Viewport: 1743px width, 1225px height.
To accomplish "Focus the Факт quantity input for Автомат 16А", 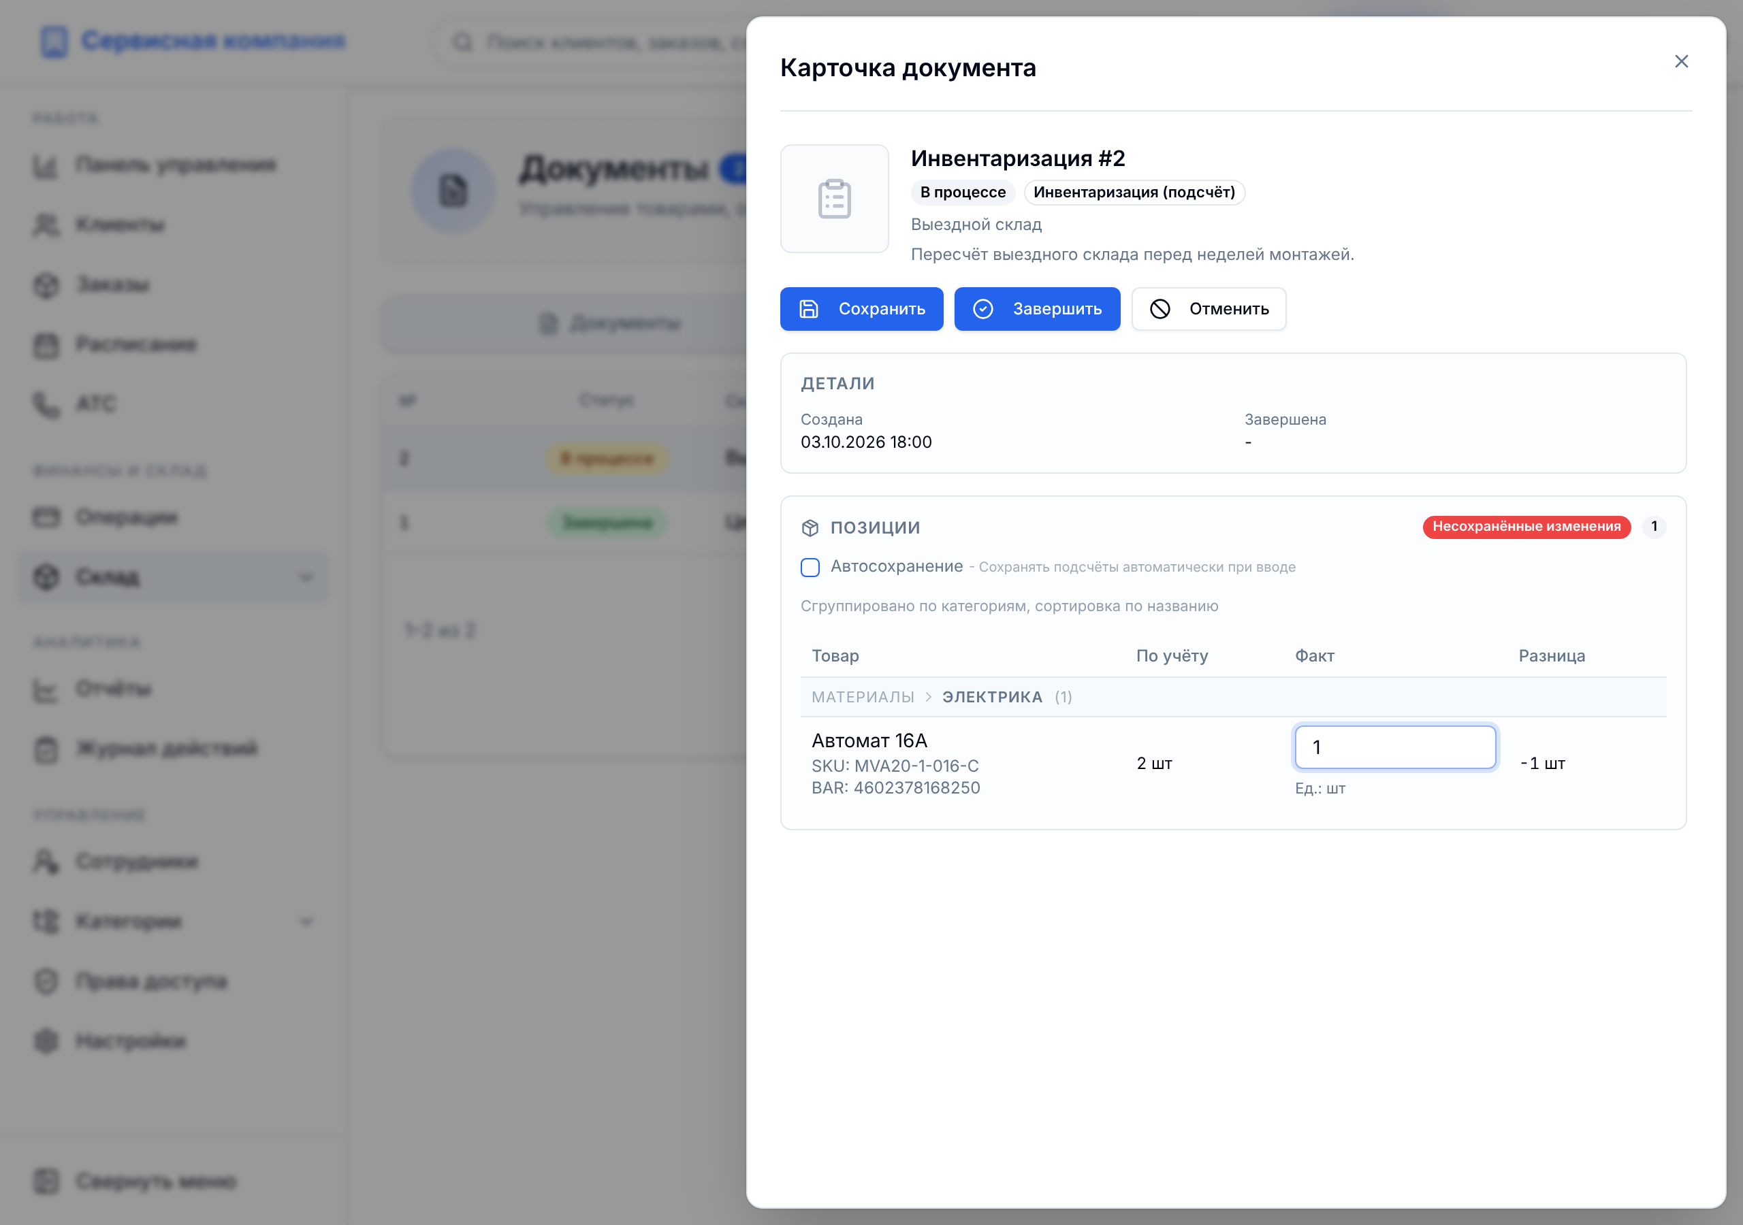I will coord(1395,748).
